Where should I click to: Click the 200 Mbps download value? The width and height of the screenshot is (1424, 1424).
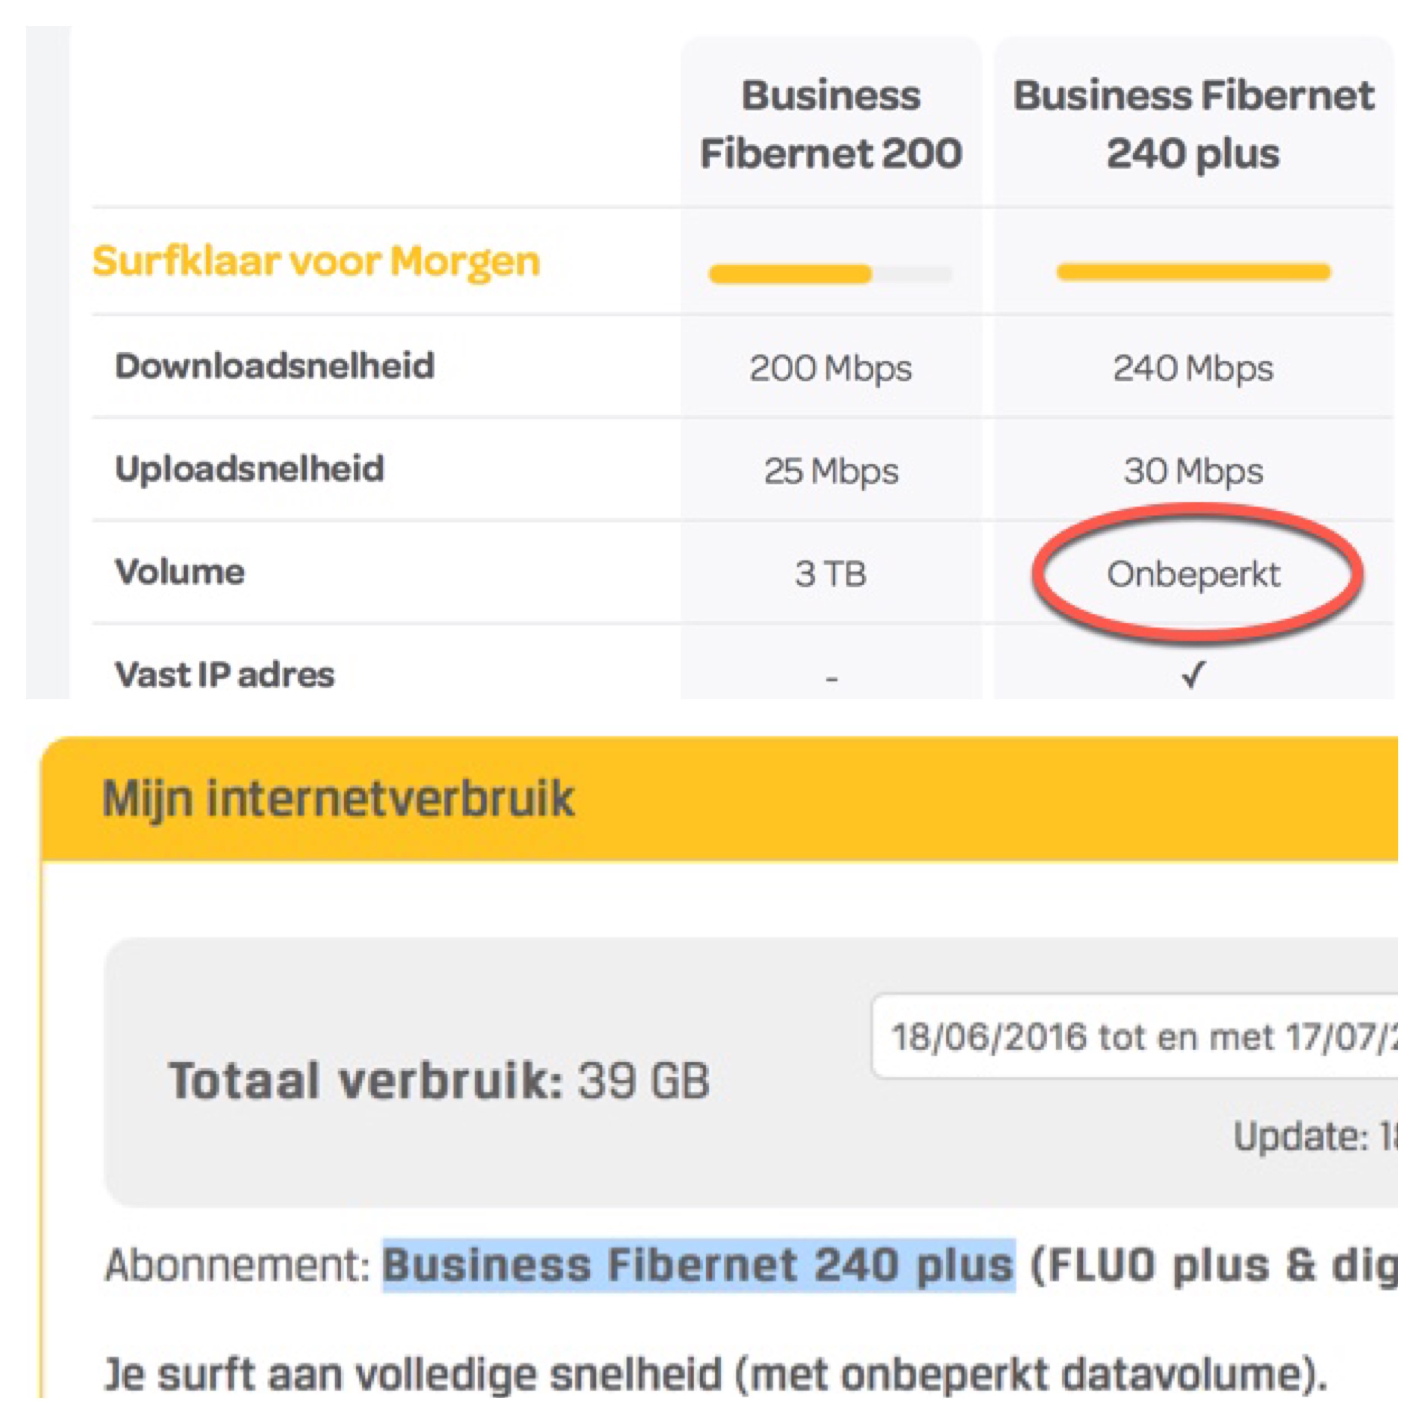pos(831,368)
